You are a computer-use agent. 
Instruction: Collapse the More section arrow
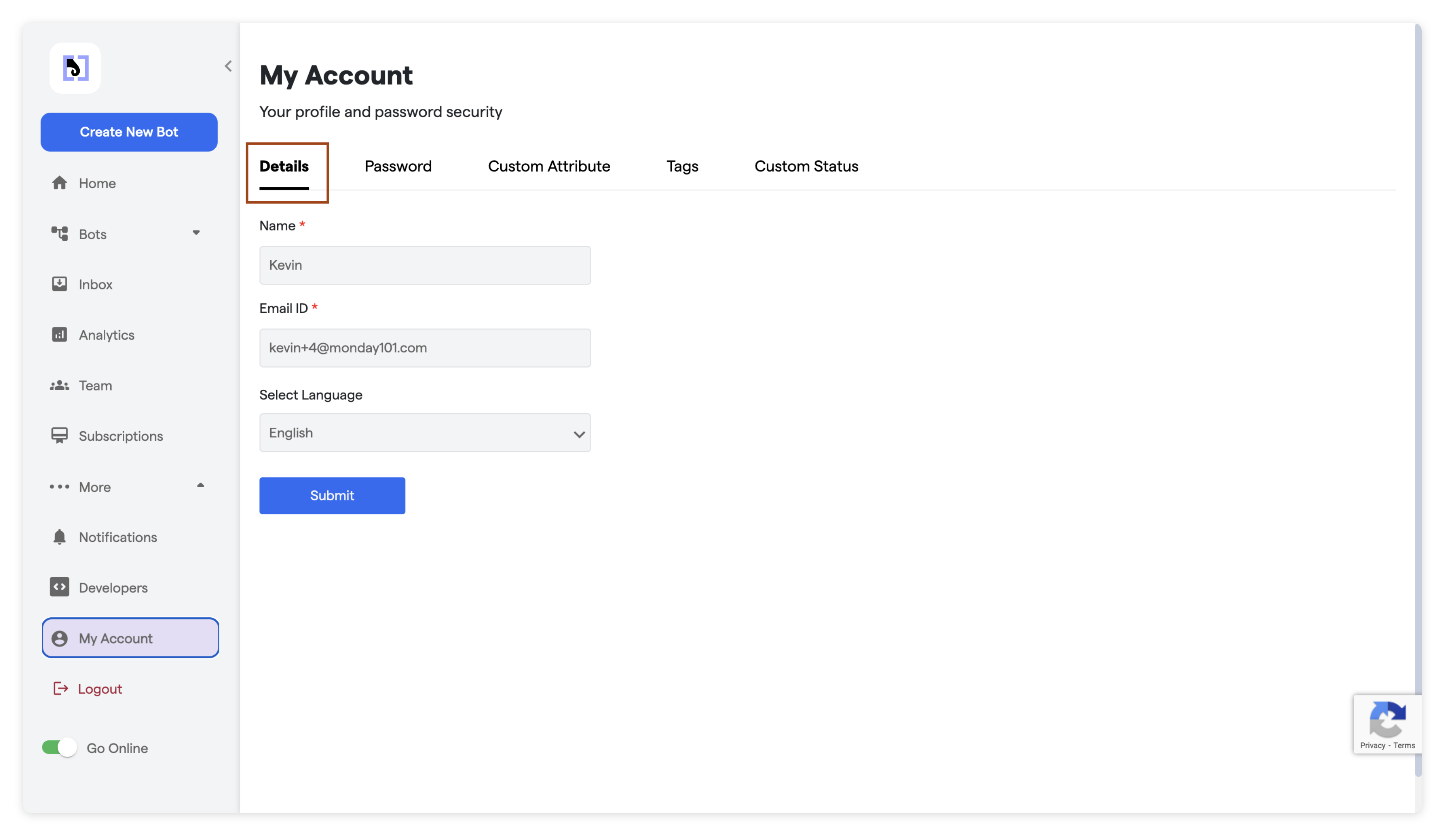tap(200, 486)
